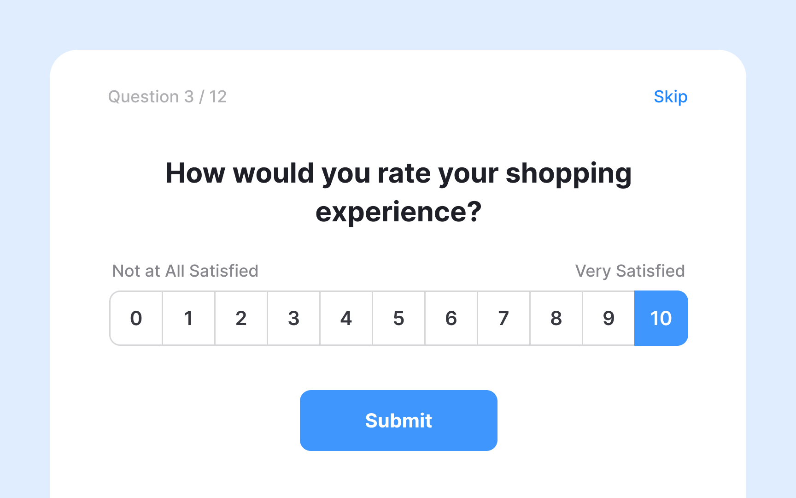Click the survey question title text

click(x=398, y=191)
